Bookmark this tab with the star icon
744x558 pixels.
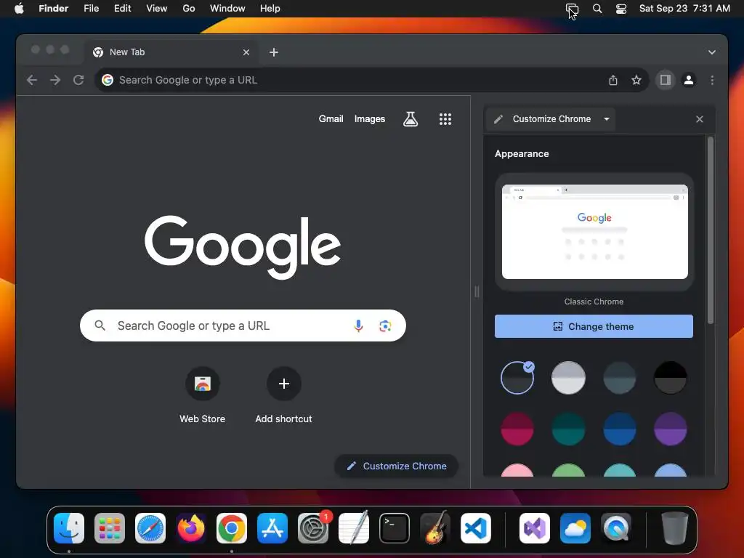click(636, 80)
